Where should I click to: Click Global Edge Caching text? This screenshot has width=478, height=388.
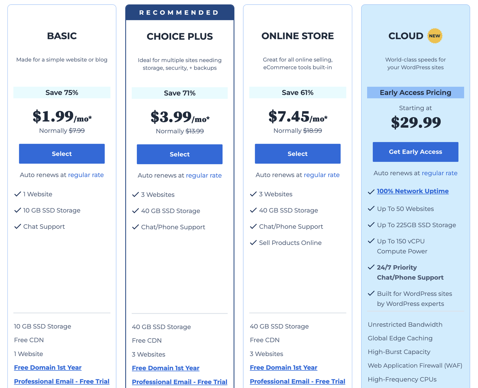point(400,338)
